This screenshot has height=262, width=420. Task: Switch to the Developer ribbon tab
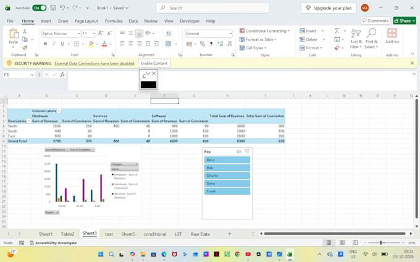click(x=190, y=21)
